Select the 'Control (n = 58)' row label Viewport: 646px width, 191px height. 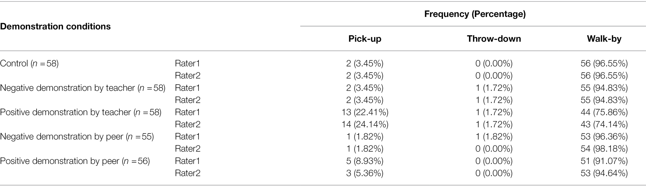pyautogui.click(x=29, y=63)
